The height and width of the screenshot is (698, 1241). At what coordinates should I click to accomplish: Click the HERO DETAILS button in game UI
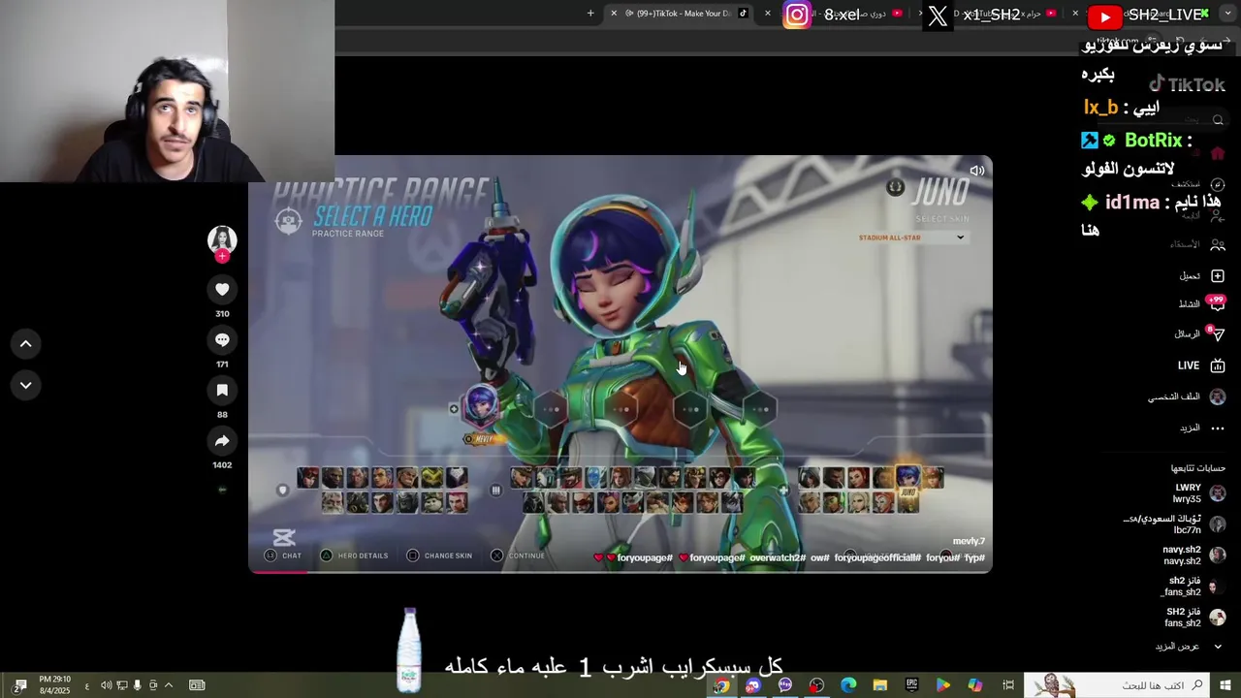click(x=355, y=555)
